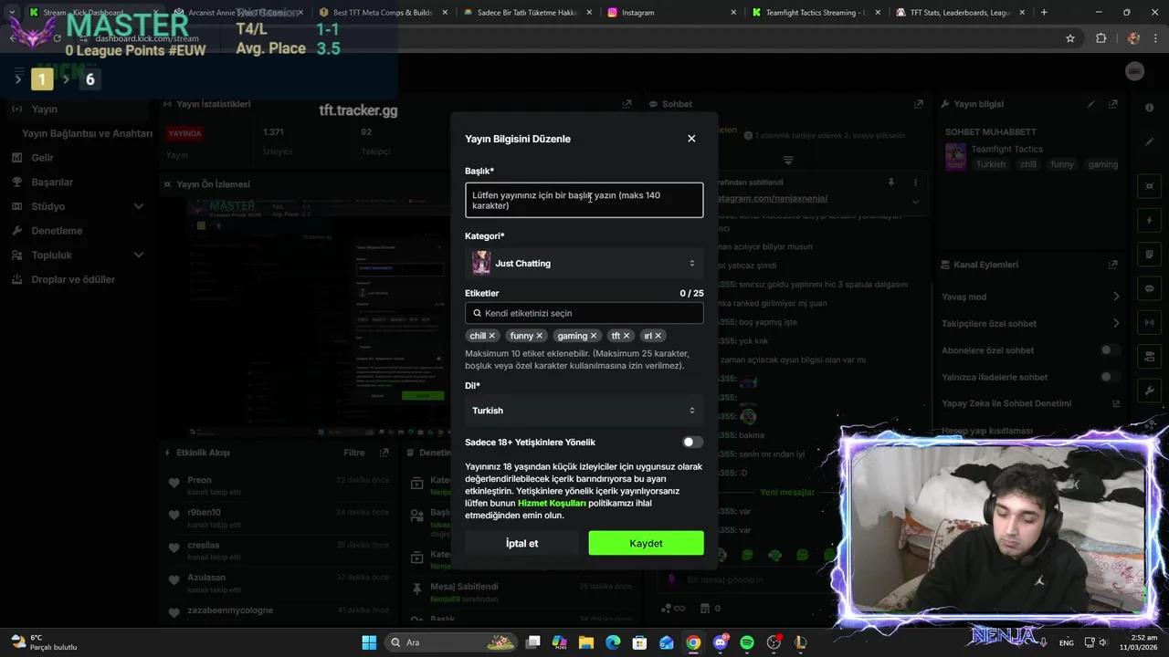
Task: Switch to Teamfight Tactics Streaming tab
Action: pos(815,13)
